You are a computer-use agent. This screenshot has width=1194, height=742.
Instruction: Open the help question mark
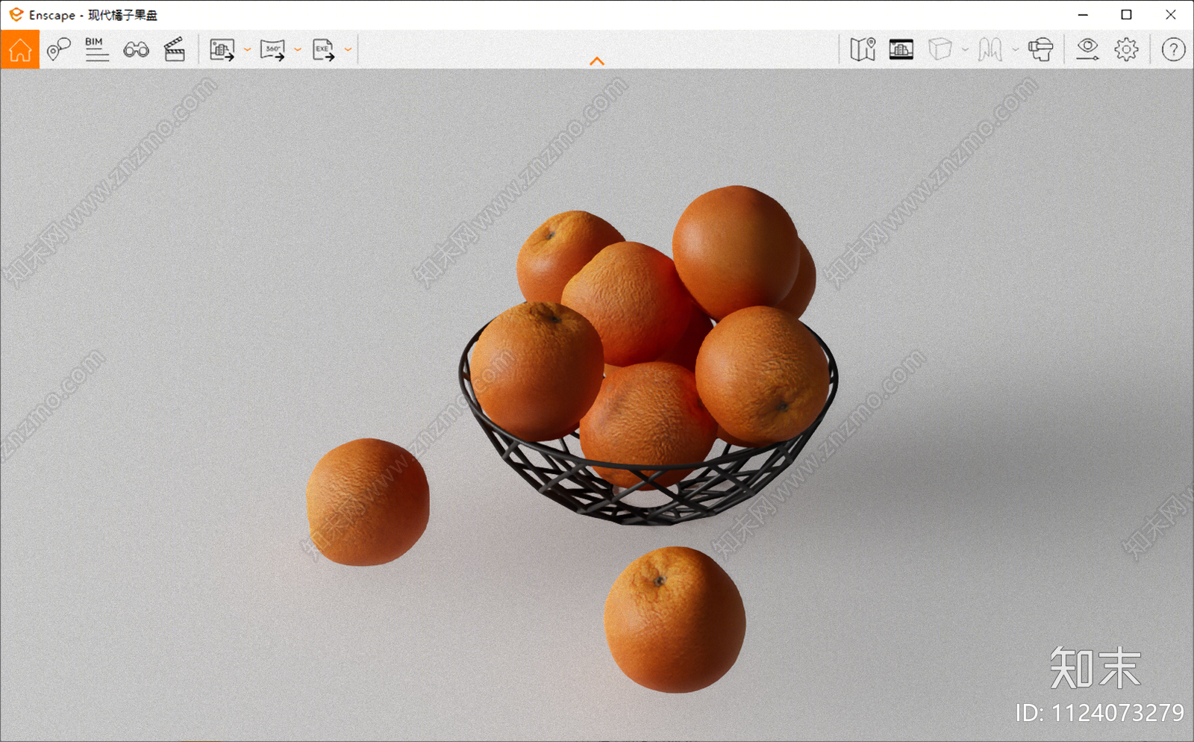click(1173, 50)
